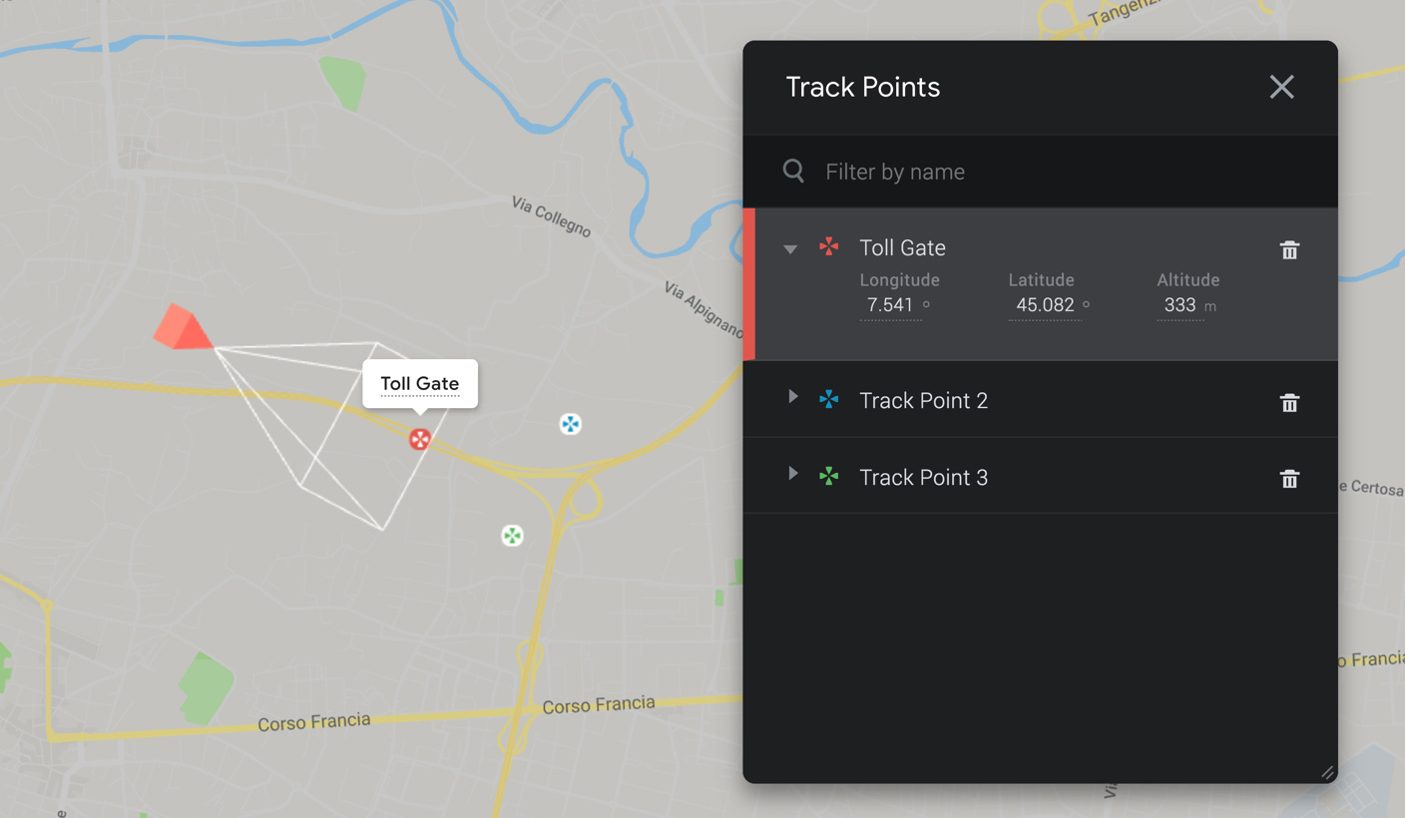Image resolution: width=1405 pixels, height=818 pixels.
Task: Expand Track Point 3 details
Action: pyautogui.click(x=793, y=474)
